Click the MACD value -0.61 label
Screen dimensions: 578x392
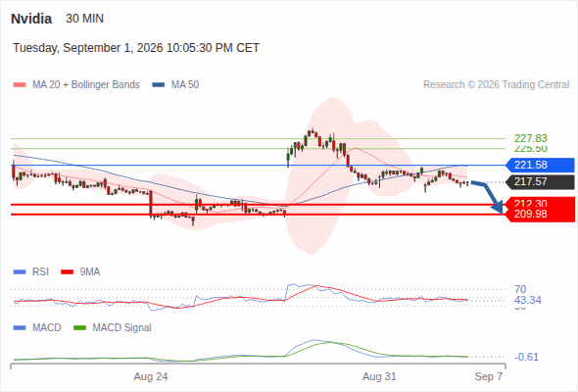(526, 357)
